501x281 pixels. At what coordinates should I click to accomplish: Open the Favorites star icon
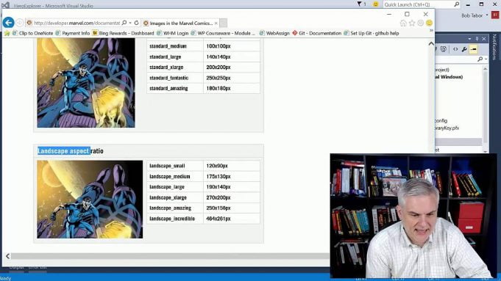(x=412, y=23)
